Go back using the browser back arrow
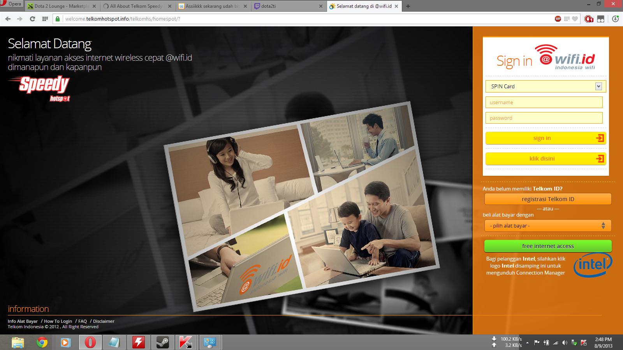This screenshot has height=350, width=623. (8, 19)
